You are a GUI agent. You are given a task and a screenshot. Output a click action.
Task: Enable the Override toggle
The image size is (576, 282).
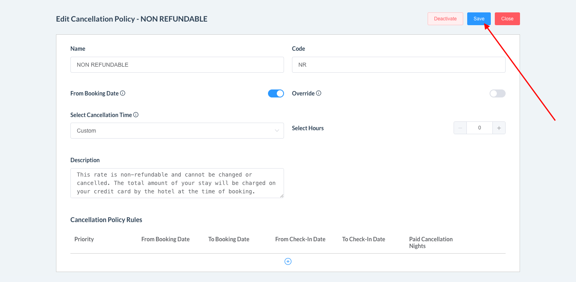click(497, 93)
